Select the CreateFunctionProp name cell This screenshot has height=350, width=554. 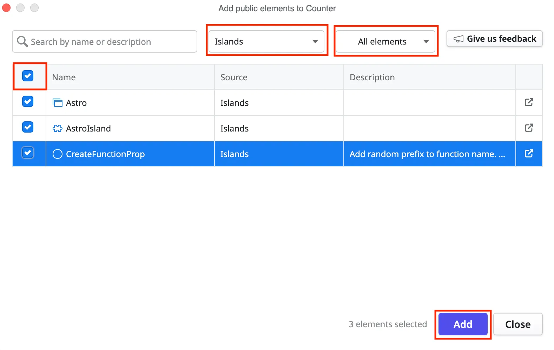tap(130, 154)
